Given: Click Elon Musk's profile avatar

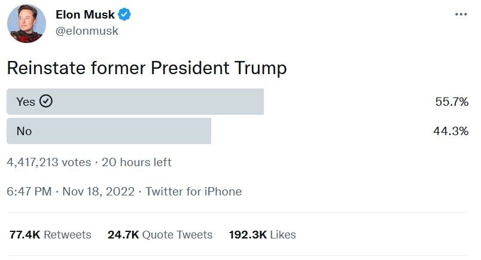Looking at the screenshot, I should (x=26, y=24).
